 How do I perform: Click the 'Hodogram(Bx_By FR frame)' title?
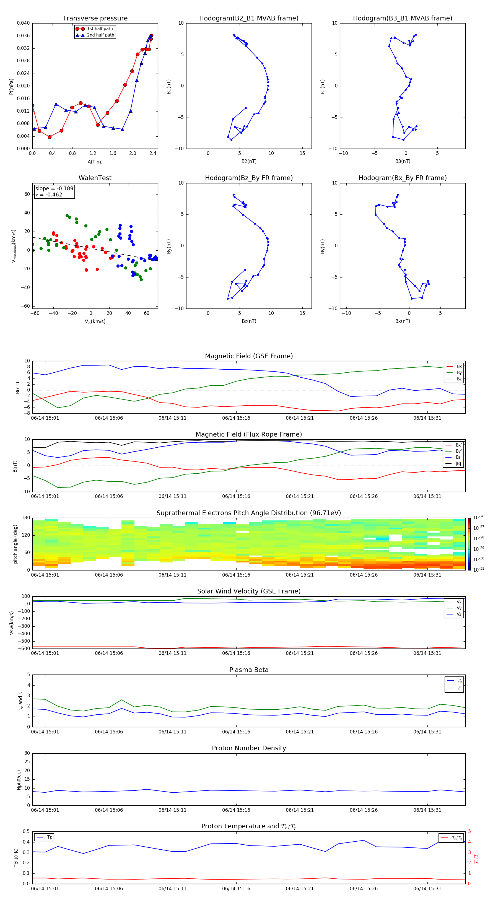coord(403,178)
